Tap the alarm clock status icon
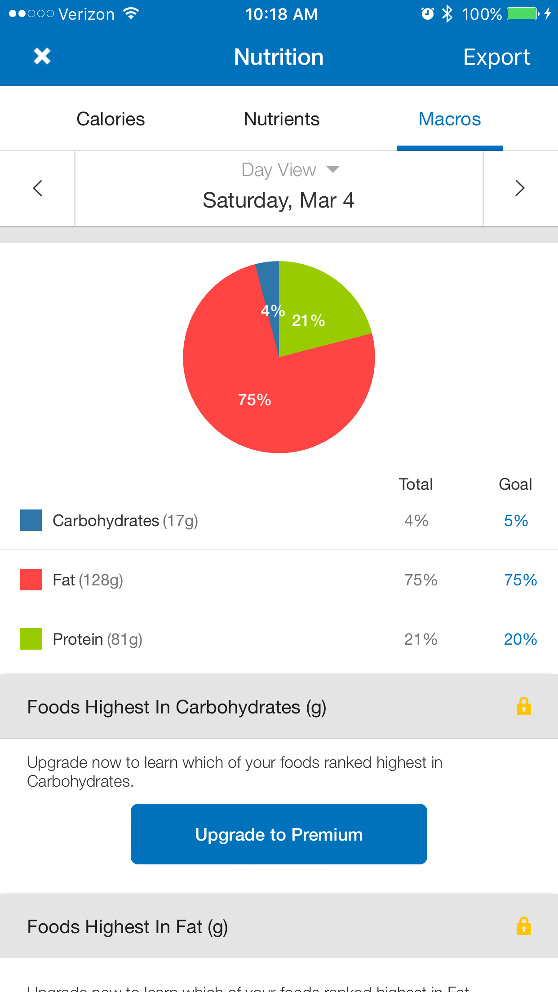558x992 pixels. click(427, 14)
